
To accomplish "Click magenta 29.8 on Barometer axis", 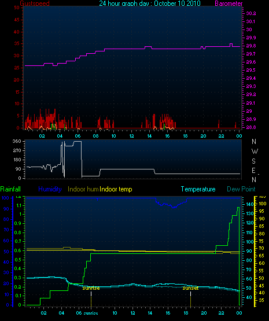I will point(251,46).
